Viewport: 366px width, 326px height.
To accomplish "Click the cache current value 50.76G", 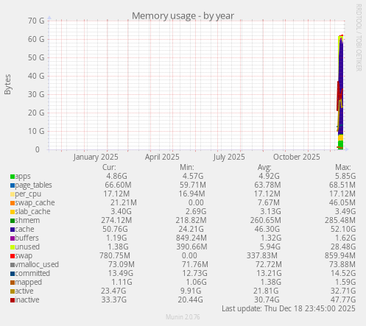I will (115, 230).
